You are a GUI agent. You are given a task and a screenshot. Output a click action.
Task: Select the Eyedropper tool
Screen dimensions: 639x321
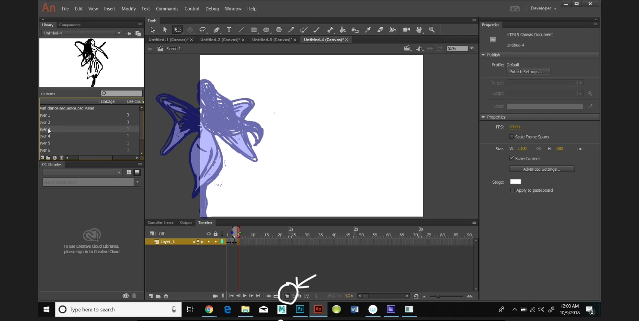pyautogui.click(x=367, y=30)
